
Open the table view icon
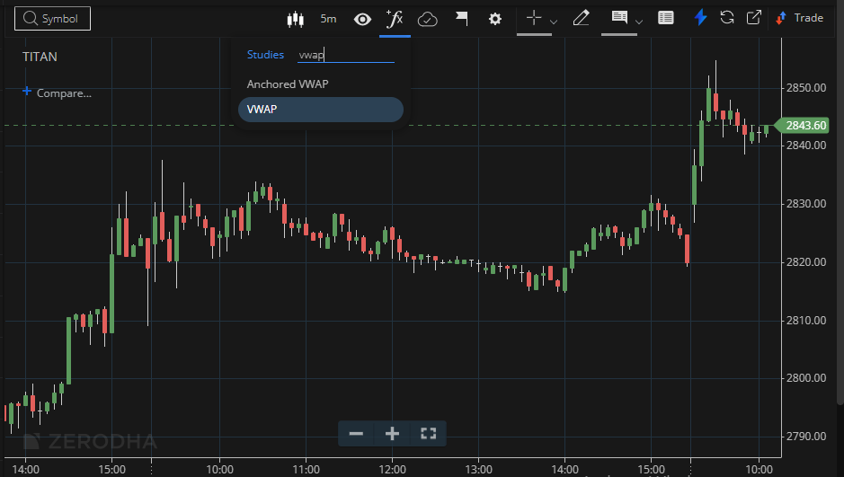pyautogui.click(x=666, y=18)
